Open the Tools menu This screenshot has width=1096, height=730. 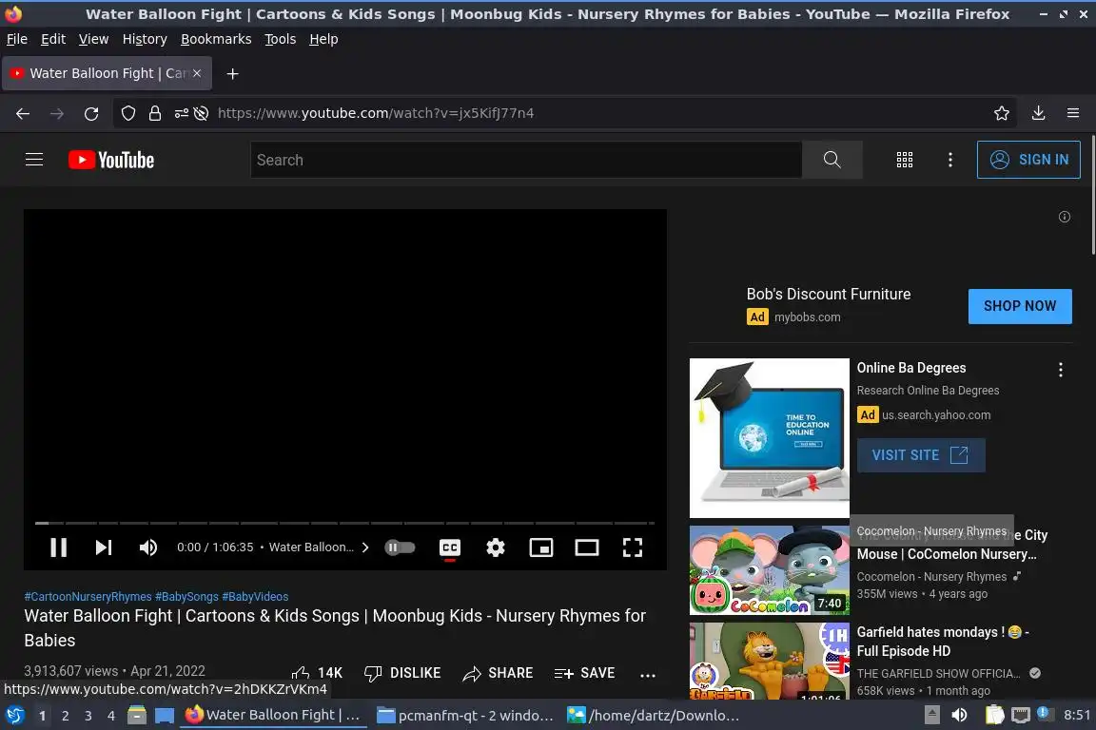coord(281,39)
